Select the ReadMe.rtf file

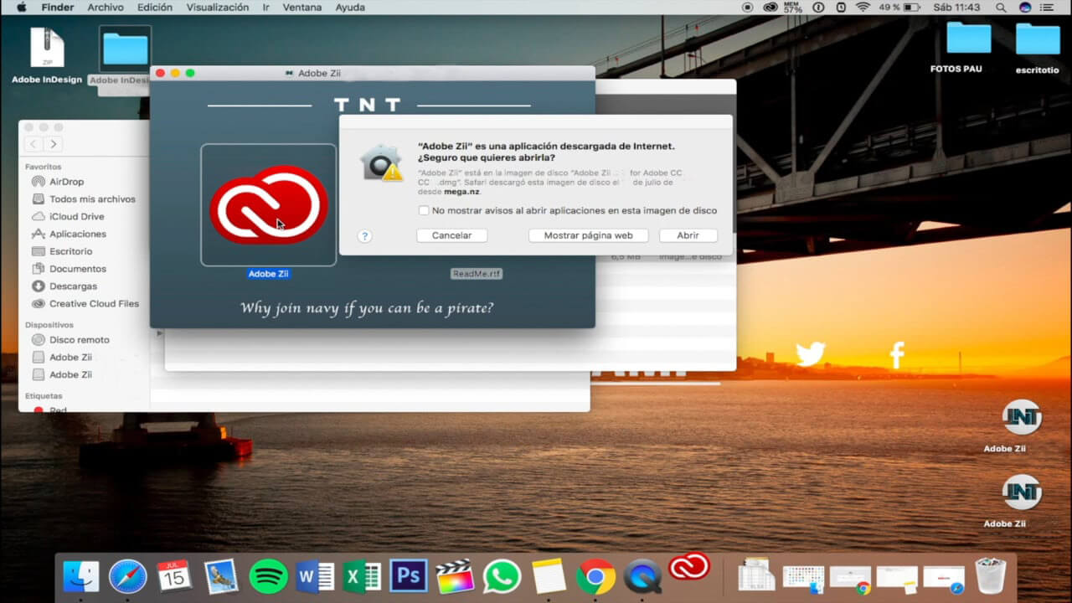[477, 274]
